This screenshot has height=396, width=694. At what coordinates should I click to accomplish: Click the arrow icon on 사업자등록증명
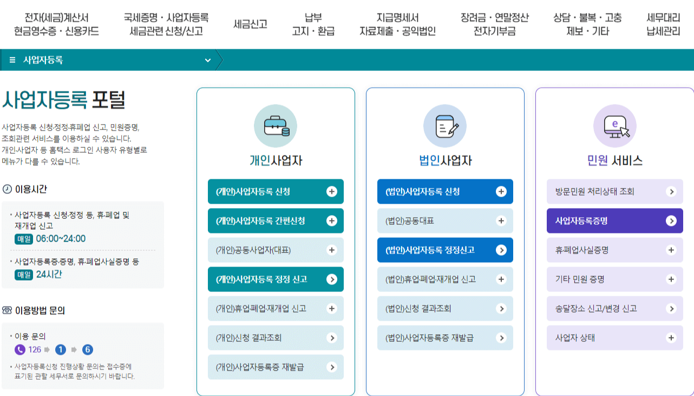671,221
